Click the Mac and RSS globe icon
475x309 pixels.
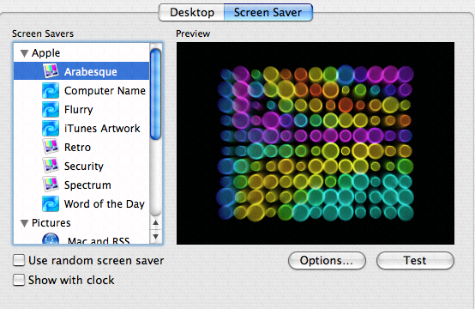51,239
